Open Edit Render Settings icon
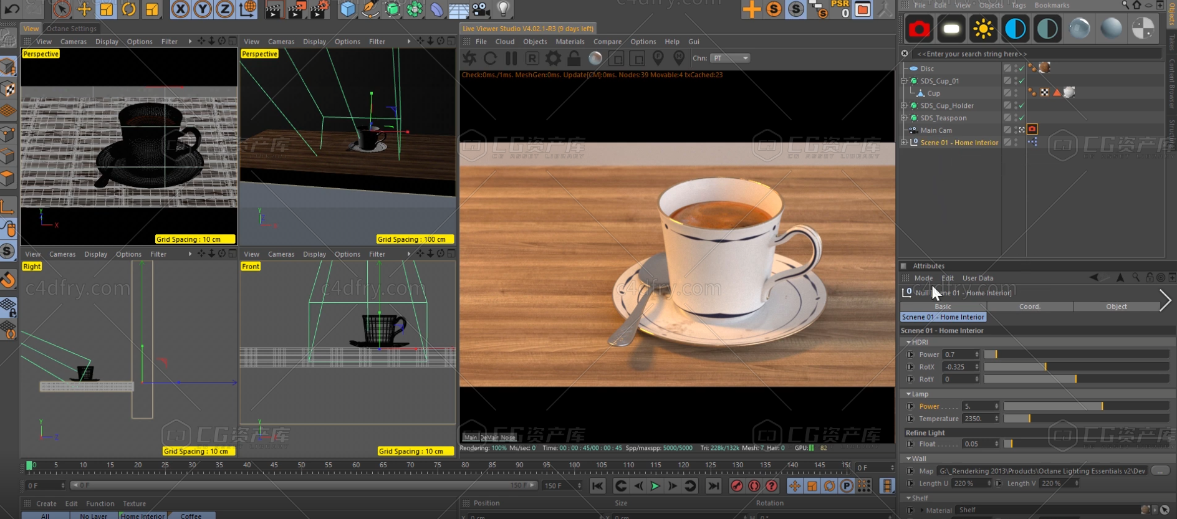1177x519 pixels. coord(320,9)
